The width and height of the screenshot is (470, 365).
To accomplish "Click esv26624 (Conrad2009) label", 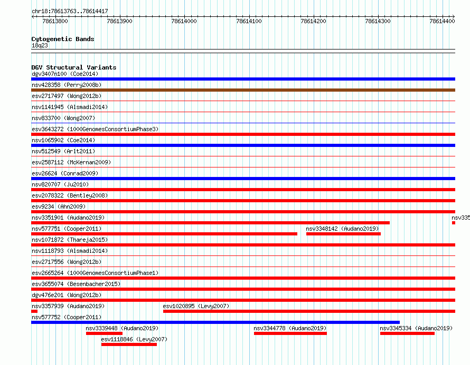I will [65, 173].
